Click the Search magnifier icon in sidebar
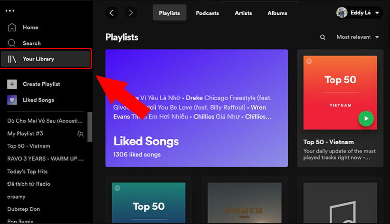 12,43
